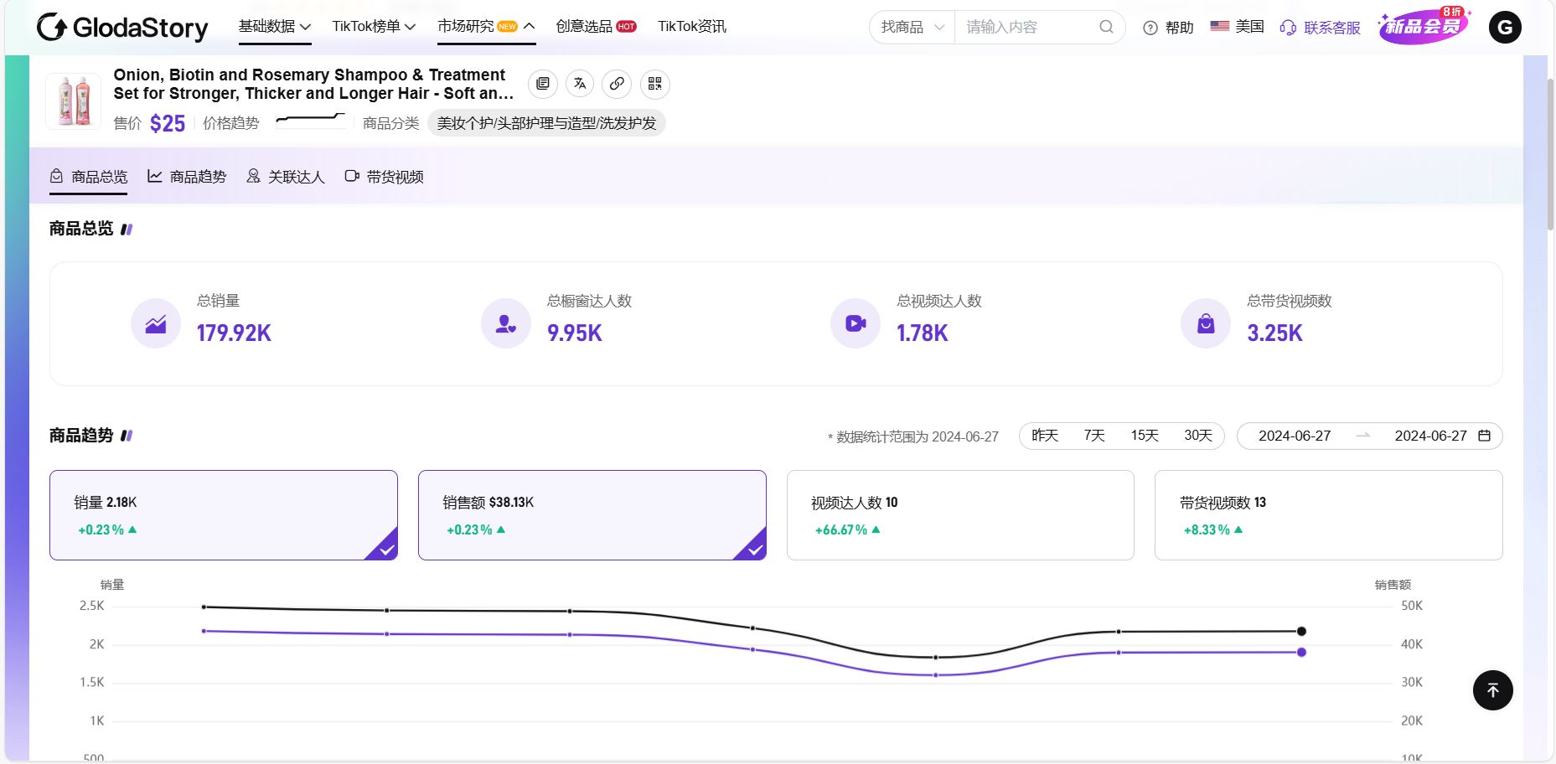The image size is (1556, 764).
Task: Enable the 视频达人数 10 metric card
Action: (x=960, y=515)
